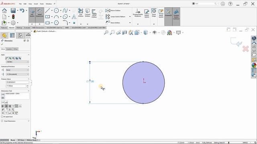257x144 pixels.
Task: Toggle Shaded Sketch Contours
Action: 176,14
